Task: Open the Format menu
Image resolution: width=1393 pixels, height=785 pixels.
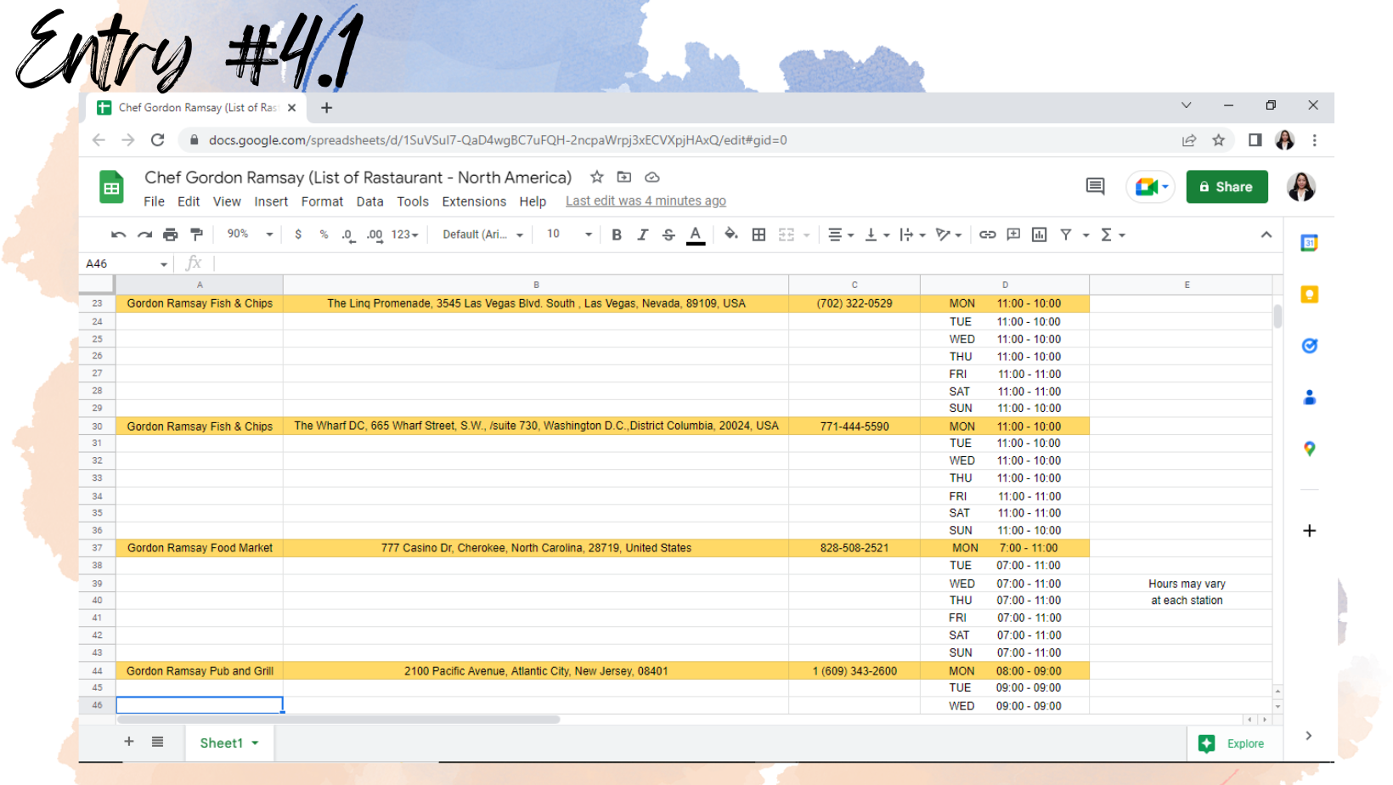Action: click(322, 201)
